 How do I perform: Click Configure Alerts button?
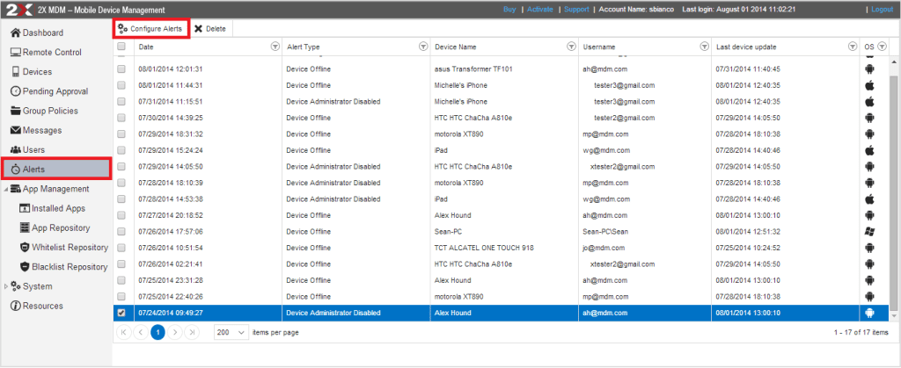(151, 29)
